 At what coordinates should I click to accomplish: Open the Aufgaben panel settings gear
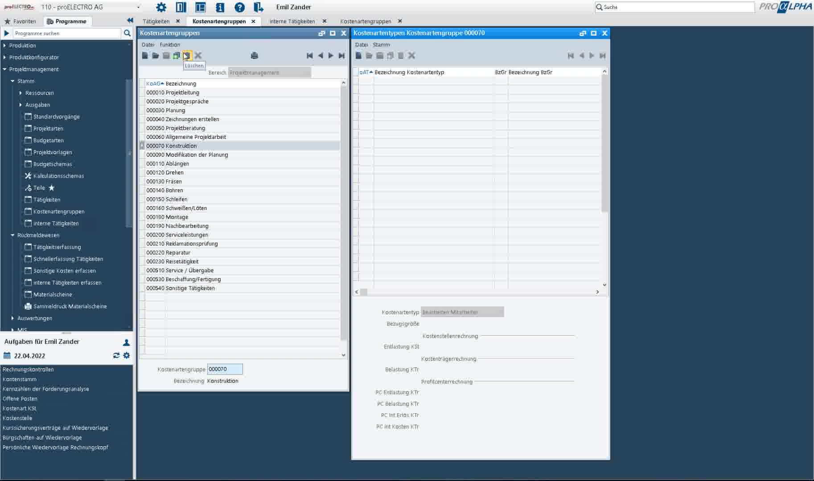(x=127, y=355)
